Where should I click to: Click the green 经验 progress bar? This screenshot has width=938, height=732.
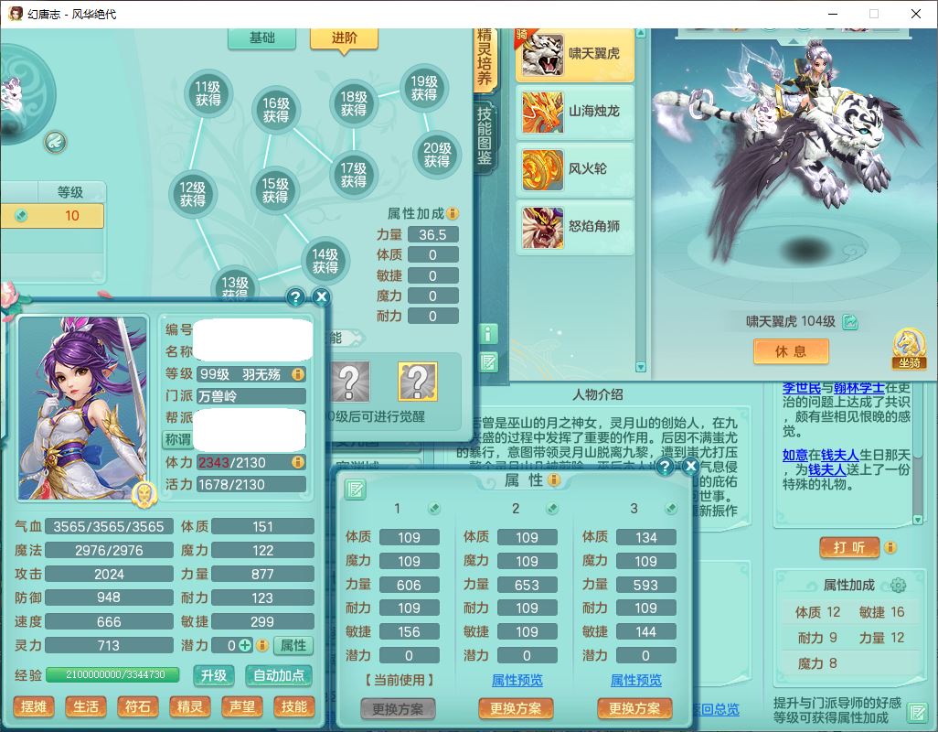117,675
